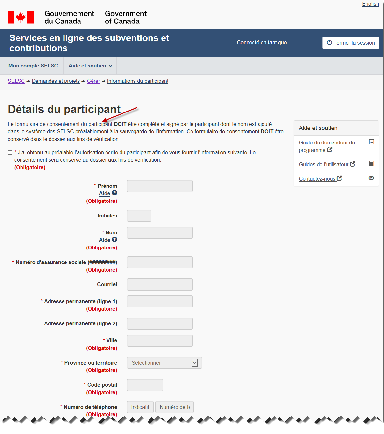
Task: Click help icon next to Prénom Aide
Action: [x=114, y=193]
